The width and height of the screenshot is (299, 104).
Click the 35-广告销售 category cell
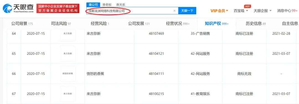point(200,34)
